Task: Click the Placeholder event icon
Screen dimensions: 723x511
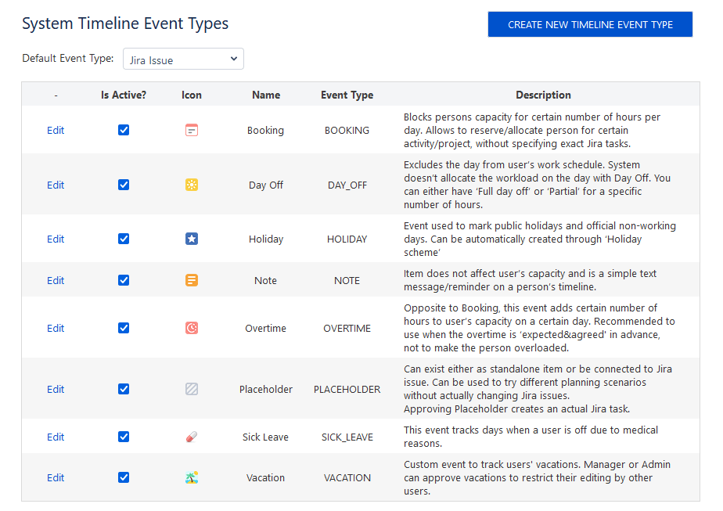Action: pyautogui.click(x=192, y=389)
